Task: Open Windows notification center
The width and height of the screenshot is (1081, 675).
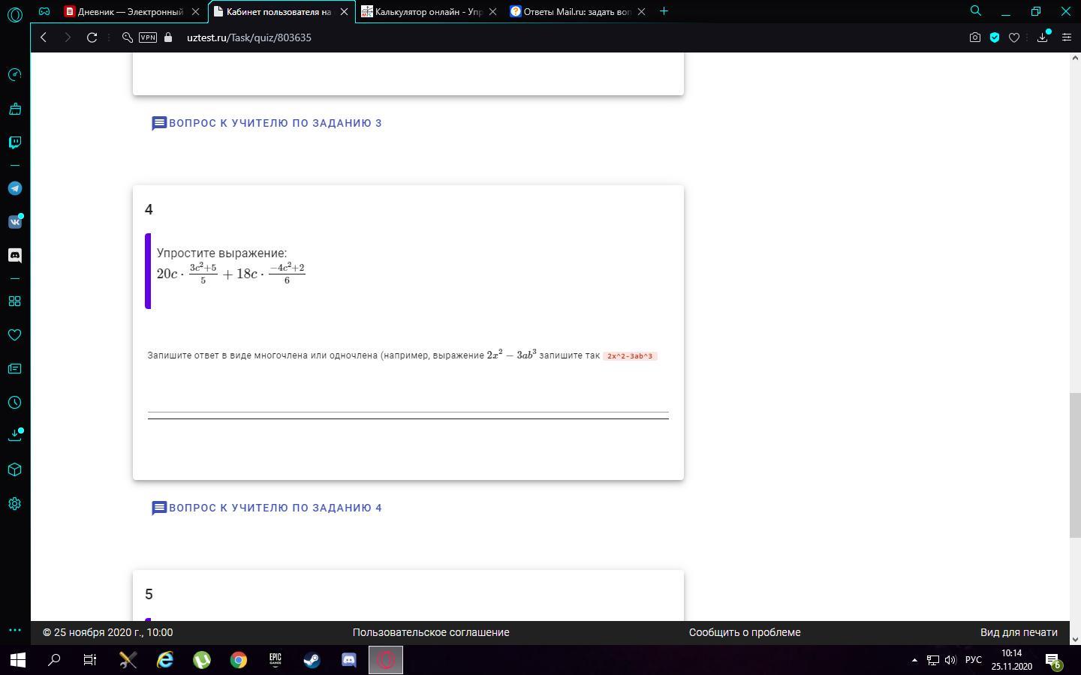Action: point(1052,661)
